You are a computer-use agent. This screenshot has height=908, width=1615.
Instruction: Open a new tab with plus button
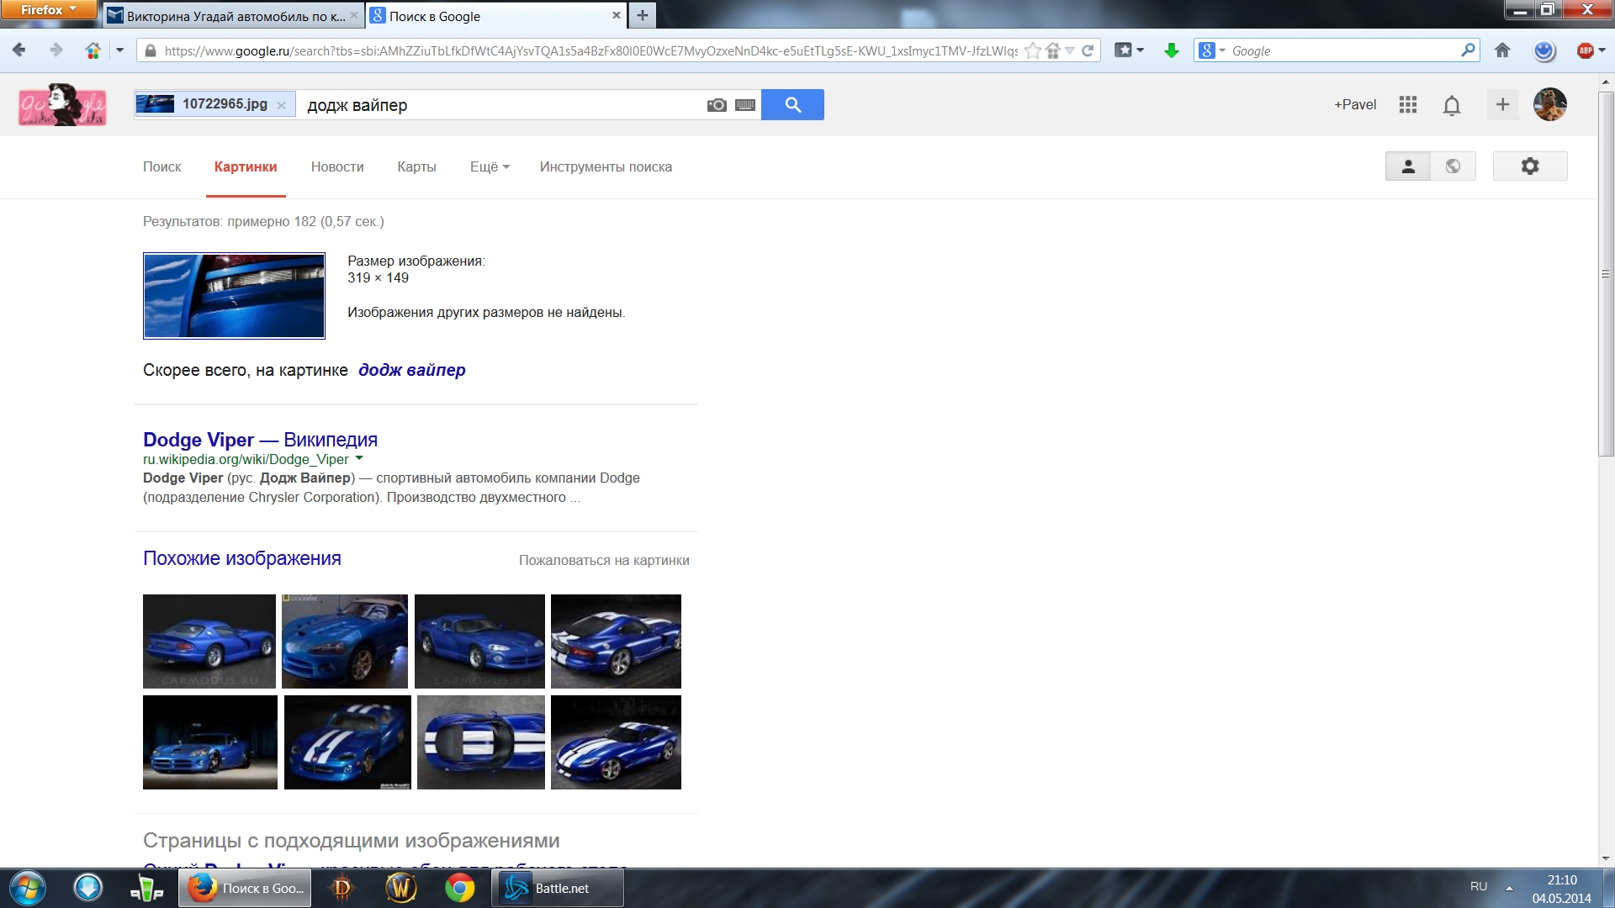pyautogui.click(x=642, y=15)
